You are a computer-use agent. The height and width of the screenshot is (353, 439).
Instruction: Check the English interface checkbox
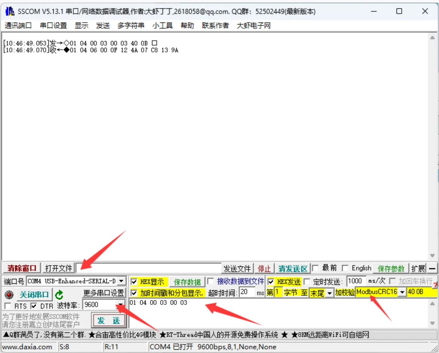pos(344,268)
